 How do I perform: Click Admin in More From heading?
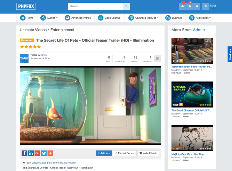(199, 30)
